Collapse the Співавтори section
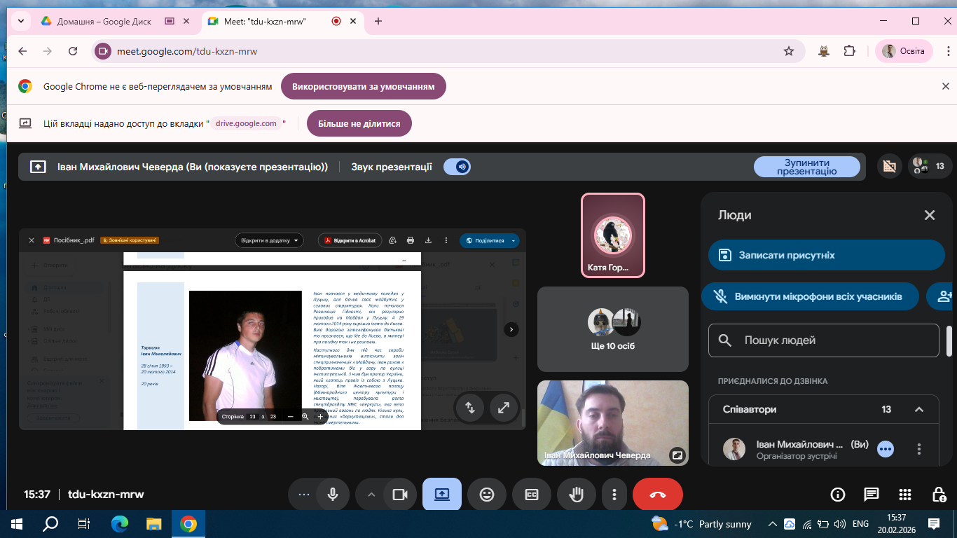Screen dimensions: 957x538 click(918, 410)
